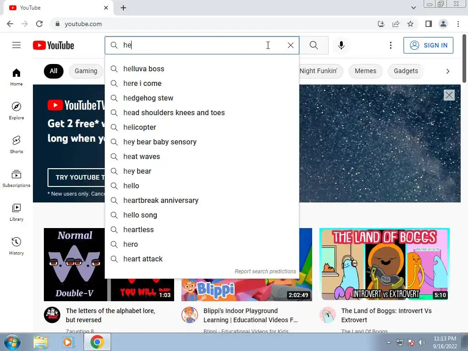This screenshot has width=468, height=351.
Task: Select the Gadgets filter chip
Action: point(406,71)
